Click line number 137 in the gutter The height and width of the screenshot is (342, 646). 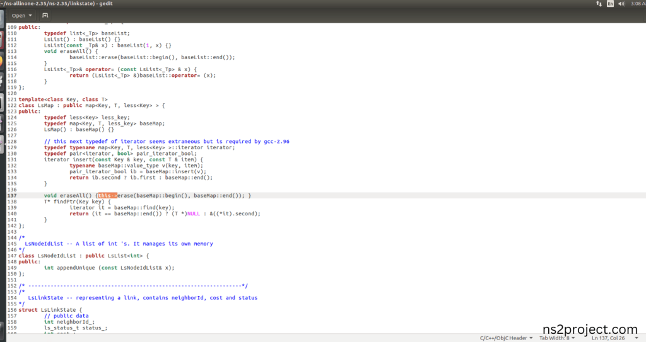point(11,195)
